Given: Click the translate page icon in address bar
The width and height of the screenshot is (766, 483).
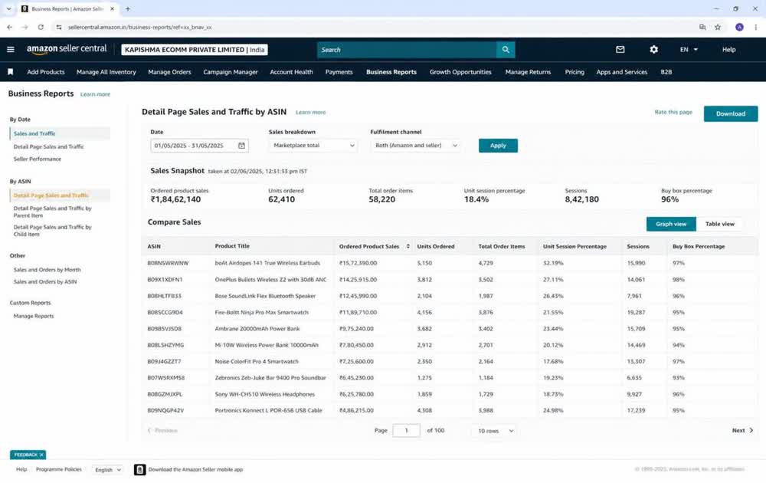Looking at the screenshot, I should [x=702, y=28].
